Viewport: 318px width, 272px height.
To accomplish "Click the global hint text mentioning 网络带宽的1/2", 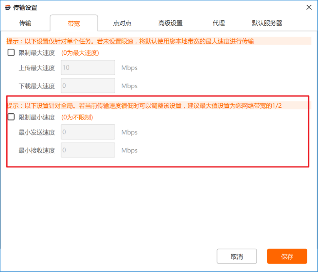I will pos(144,106).
